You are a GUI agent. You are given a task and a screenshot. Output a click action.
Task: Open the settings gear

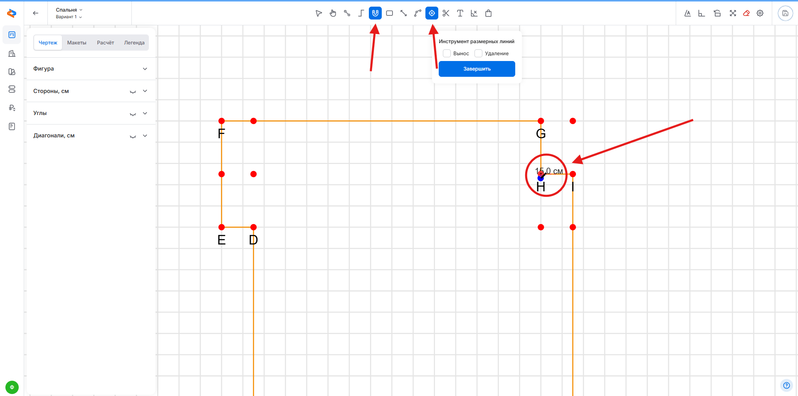point(760,13)
